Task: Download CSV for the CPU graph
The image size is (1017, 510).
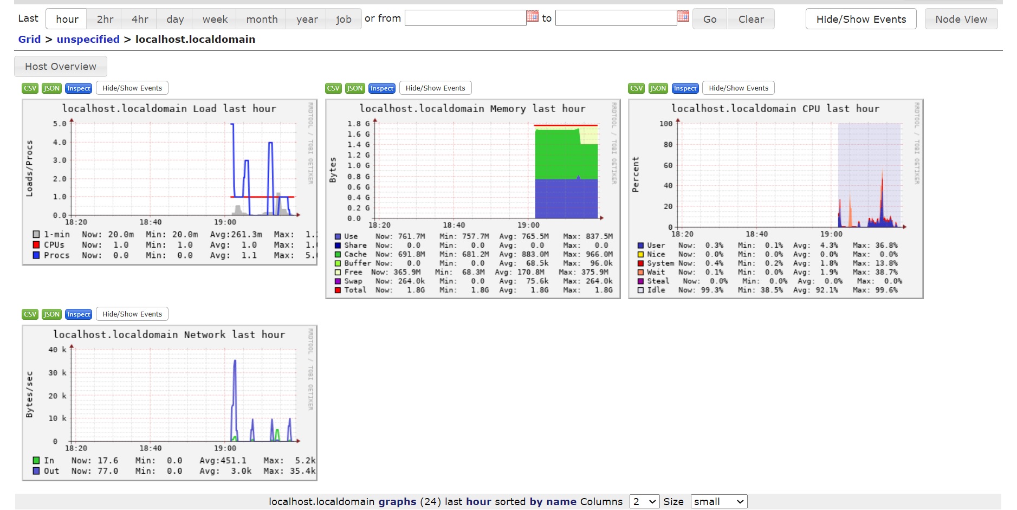Action: point(637,88)
